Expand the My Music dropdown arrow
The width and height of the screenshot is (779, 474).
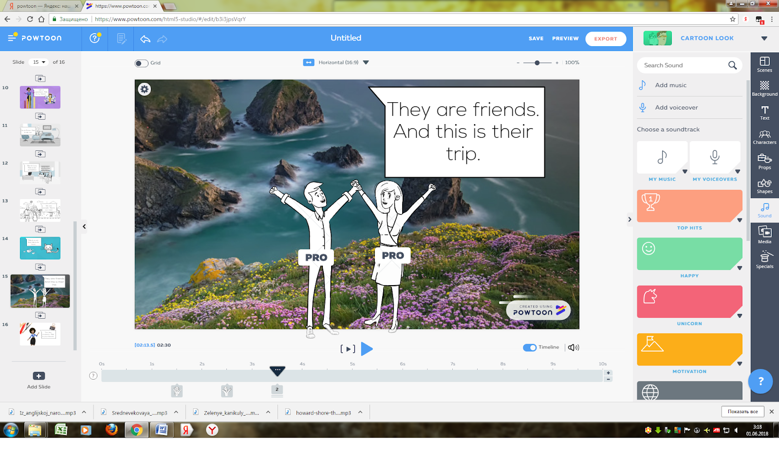[685, 171]
